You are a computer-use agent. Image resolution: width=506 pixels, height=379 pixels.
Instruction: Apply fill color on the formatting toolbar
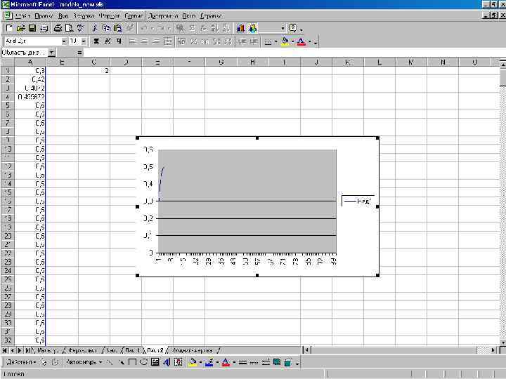[x=285, y=41]
